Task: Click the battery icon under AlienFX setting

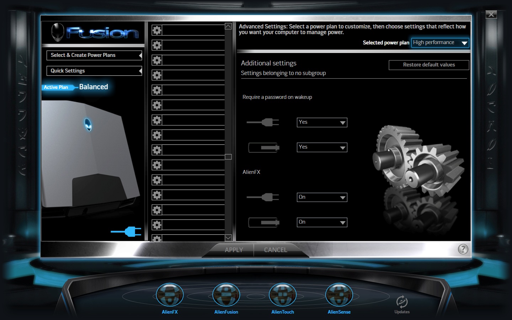Action: pos(264,222)
